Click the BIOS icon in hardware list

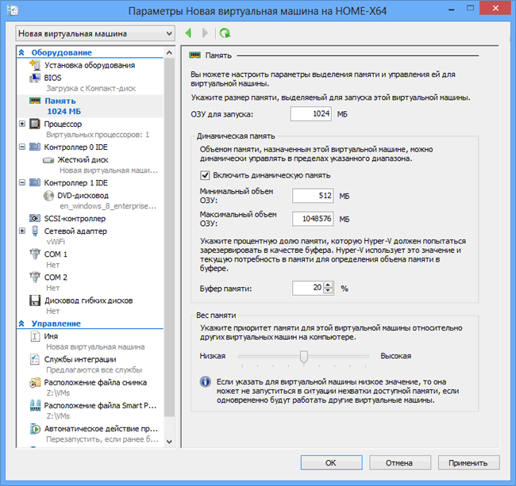coord(35,78)
